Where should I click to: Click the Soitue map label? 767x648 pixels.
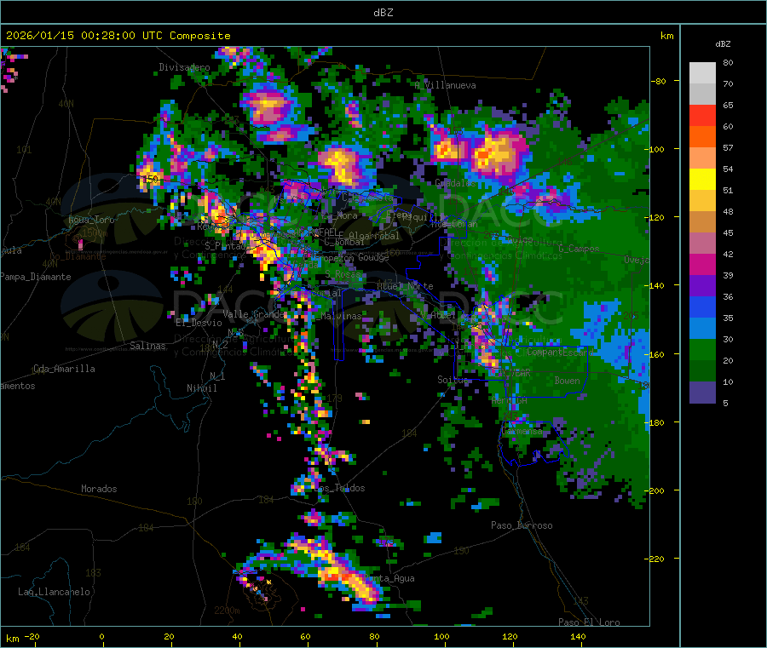[x=452, y=379]
